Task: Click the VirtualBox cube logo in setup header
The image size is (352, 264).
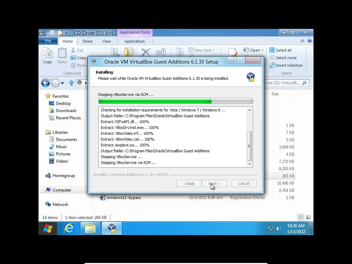Action: pos(251,77)
